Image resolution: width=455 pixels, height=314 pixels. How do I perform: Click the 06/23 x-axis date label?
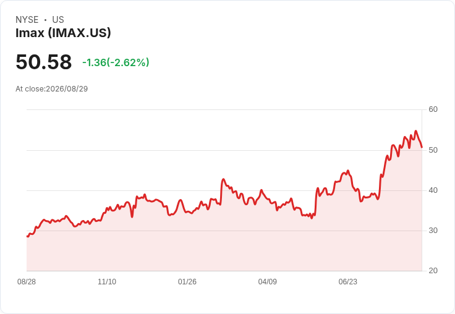tap(347, 281)
